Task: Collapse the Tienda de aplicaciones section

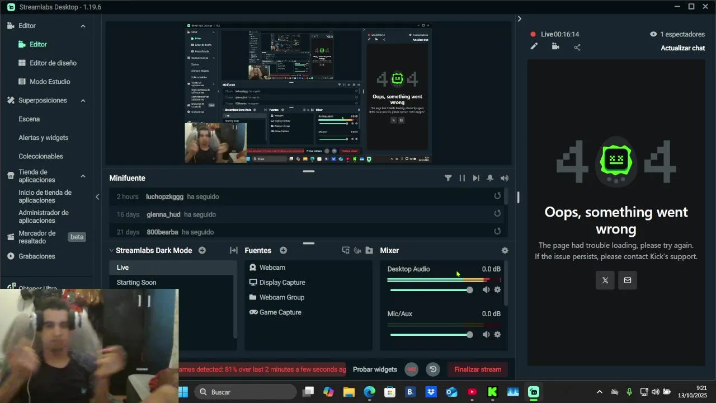Action: click(x=83, y=176)
